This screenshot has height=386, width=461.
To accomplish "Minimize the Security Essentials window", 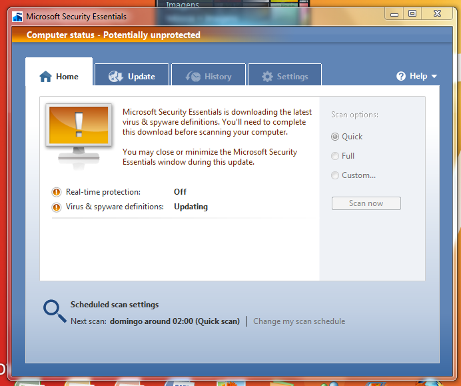I will pyautogui.click(x=394, y=14).
